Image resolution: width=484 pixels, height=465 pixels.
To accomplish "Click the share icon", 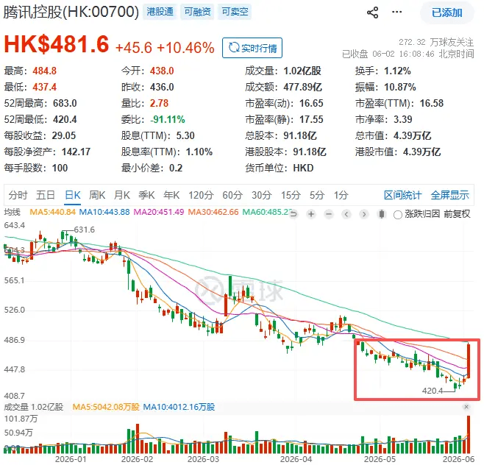I will 373,13.
